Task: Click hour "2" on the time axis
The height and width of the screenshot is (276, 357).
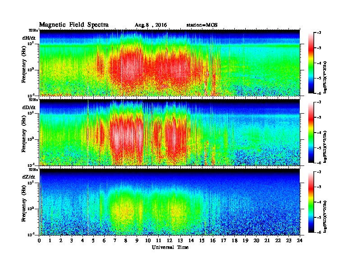Action: coord(61,241)
